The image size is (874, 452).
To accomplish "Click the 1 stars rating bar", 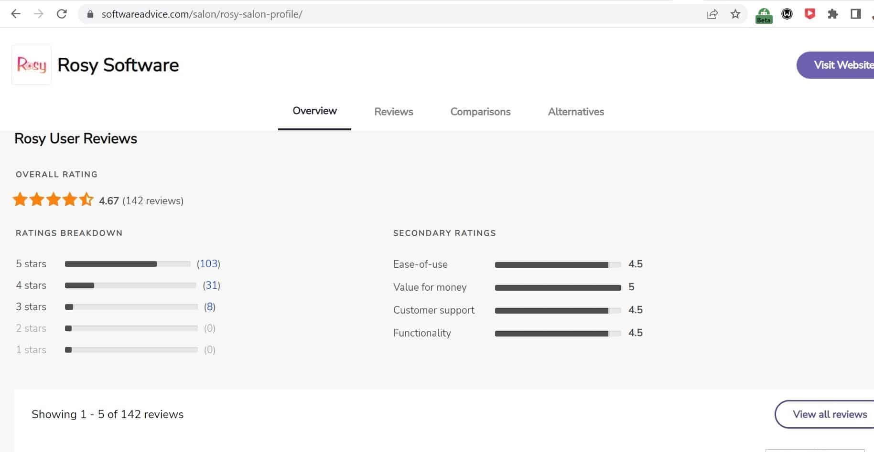I will 131,350.
